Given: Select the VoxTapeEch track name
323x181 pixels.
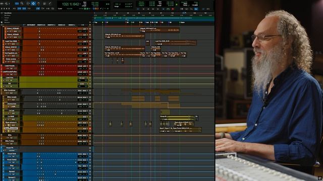Looking at the screenshot, I should pos(11,53).
